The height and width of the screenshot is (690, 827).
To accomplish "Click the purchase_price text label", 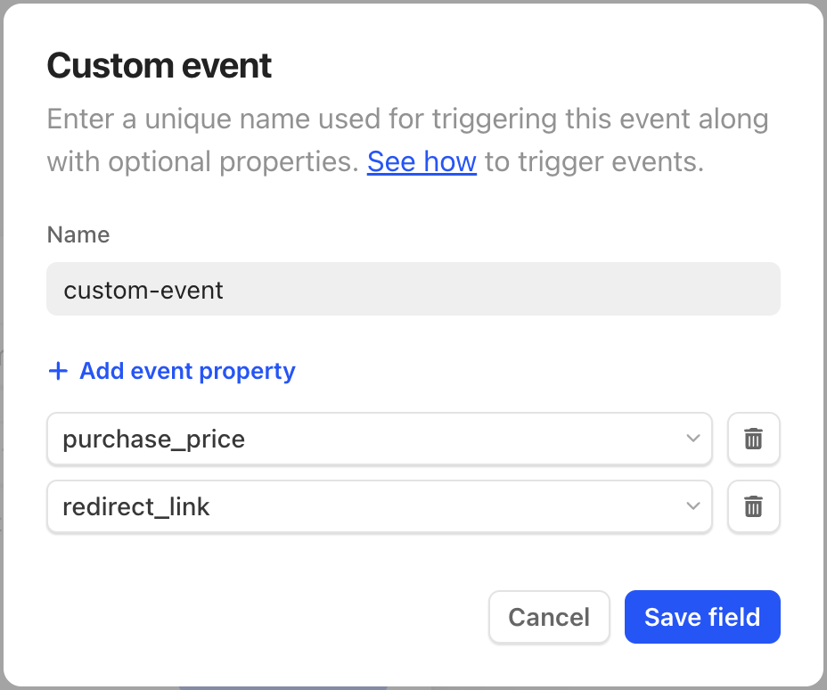I will click(x=154, y=439).
